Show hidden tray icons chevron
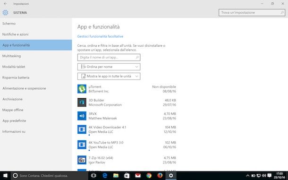This screenshot has height=180, width=288. click(x=247, y=176)
